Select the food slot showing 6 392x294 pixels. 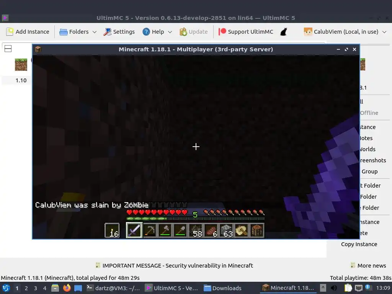click(211, 230)
